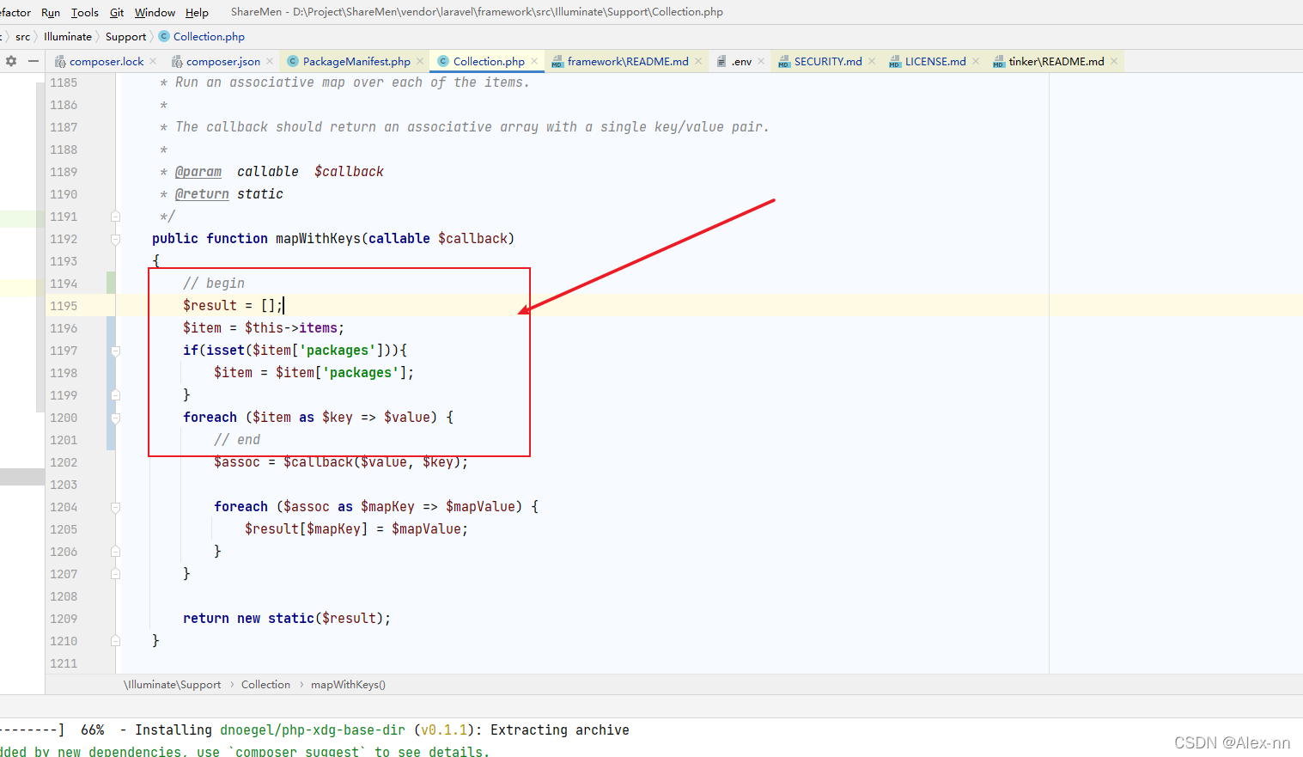1303x757 pixels.
Task: Click the 'return new static($result);' line
Action: 287,619
